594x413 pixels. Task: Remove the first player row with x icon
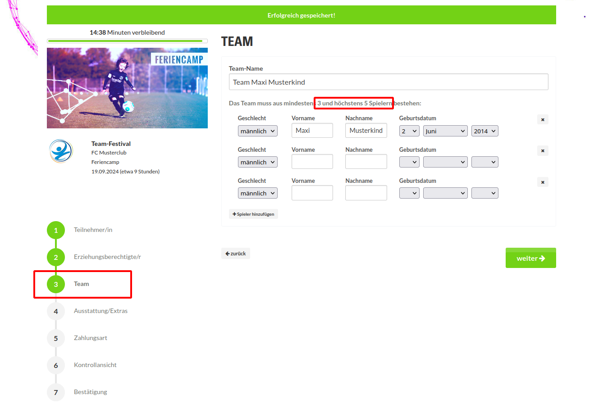(x=543, y=119)
